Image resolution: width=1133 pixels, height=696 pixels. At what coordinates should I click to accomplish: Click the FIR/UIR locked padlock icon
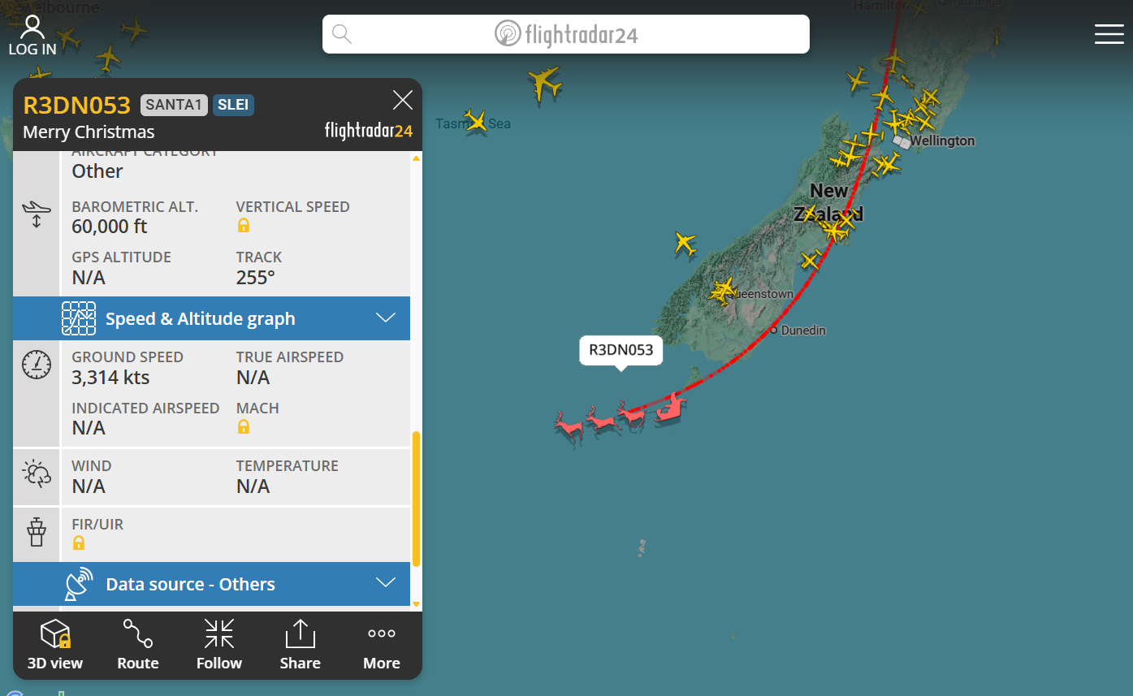79,543
